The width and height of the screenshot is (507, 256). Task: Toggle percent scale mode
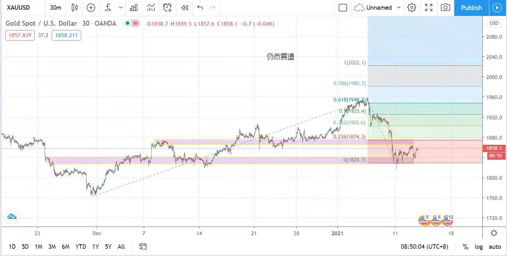465,247
